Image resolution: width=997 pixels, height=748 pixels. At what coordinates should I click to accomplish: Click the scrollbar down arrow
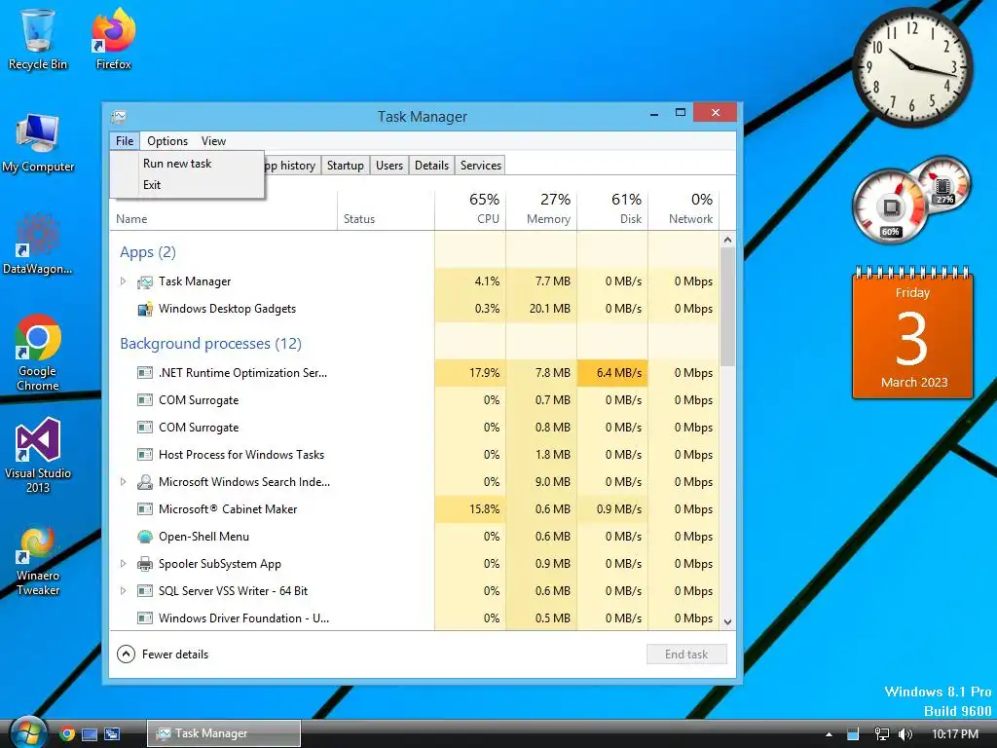727,622
